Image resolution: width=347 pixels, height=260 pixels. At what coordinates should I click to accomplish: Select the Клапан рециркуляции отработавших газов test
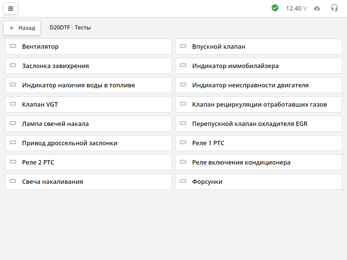pos(258,104)
